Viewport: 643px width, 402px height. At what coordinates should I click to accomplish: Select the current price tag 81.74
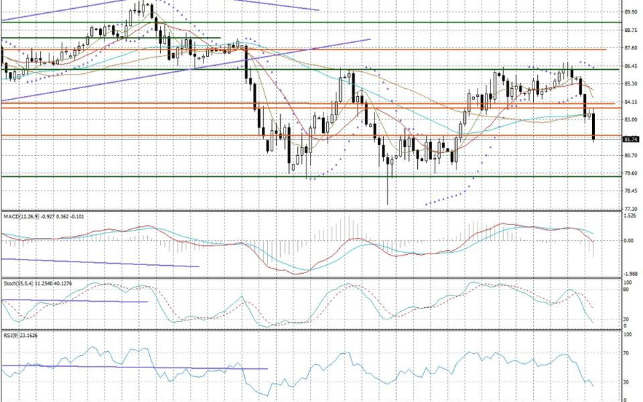coord(631,140)
